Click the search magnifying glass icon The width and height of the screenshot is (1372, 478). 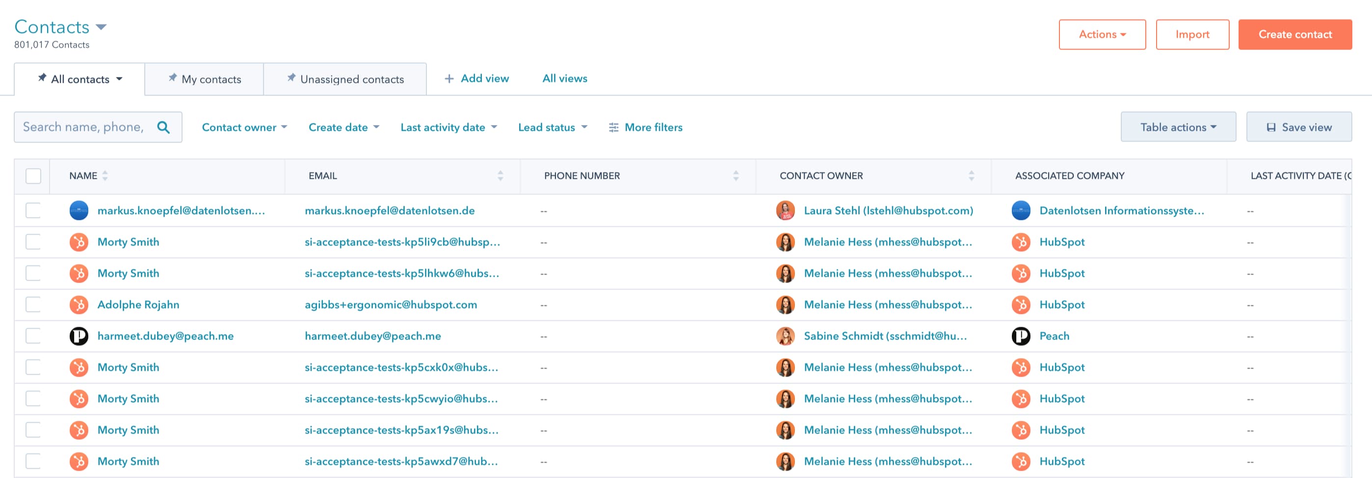point(163,127)
